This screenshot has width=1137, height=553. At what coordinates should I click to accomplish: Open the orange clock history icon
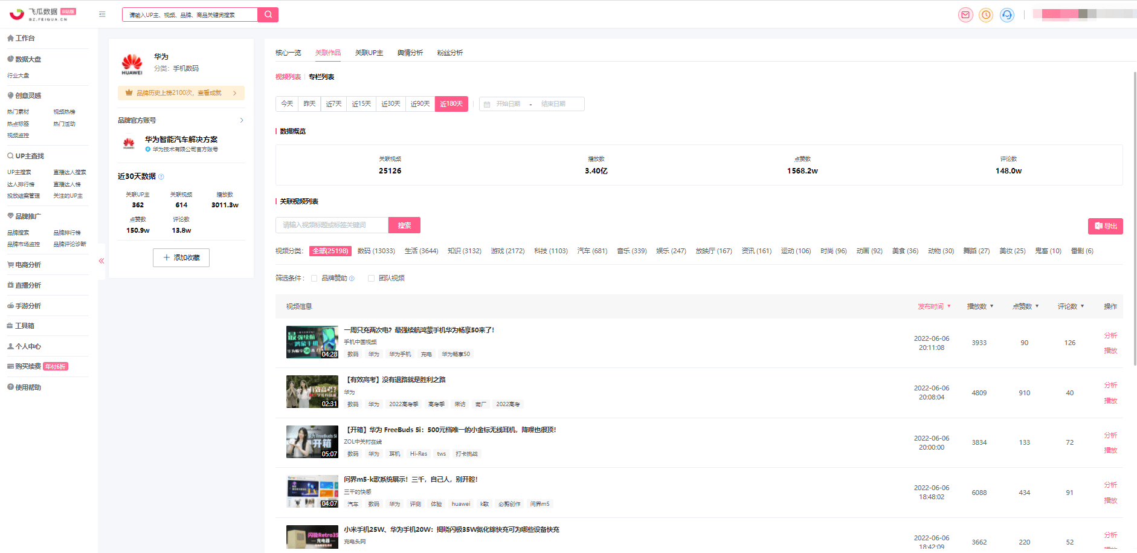pyautogui.click(x=986, y=15)
